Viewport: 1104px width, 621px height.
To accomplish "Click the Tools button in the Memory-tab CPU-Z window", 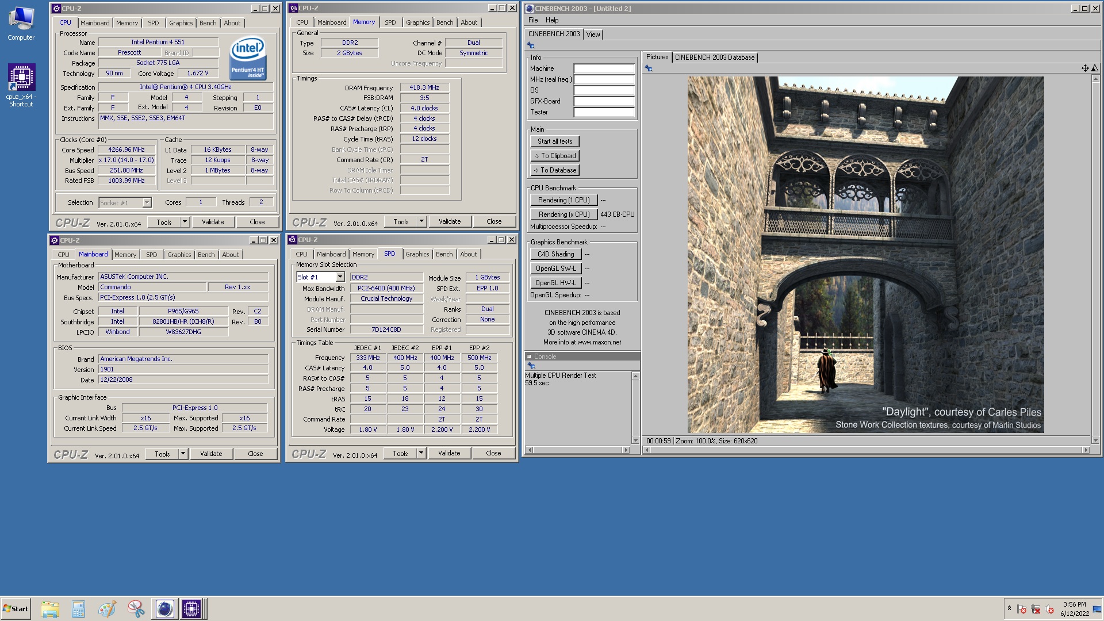I will tap(401, 221).
